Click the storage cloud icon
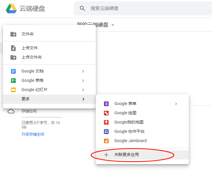The height and width of the screenshot is (176, 212). (x=11, y=111)
